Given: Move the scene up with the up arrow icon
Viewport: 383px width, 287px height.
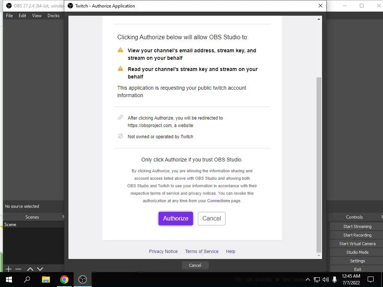Looking at the screenshot, I should click(30, 269).
